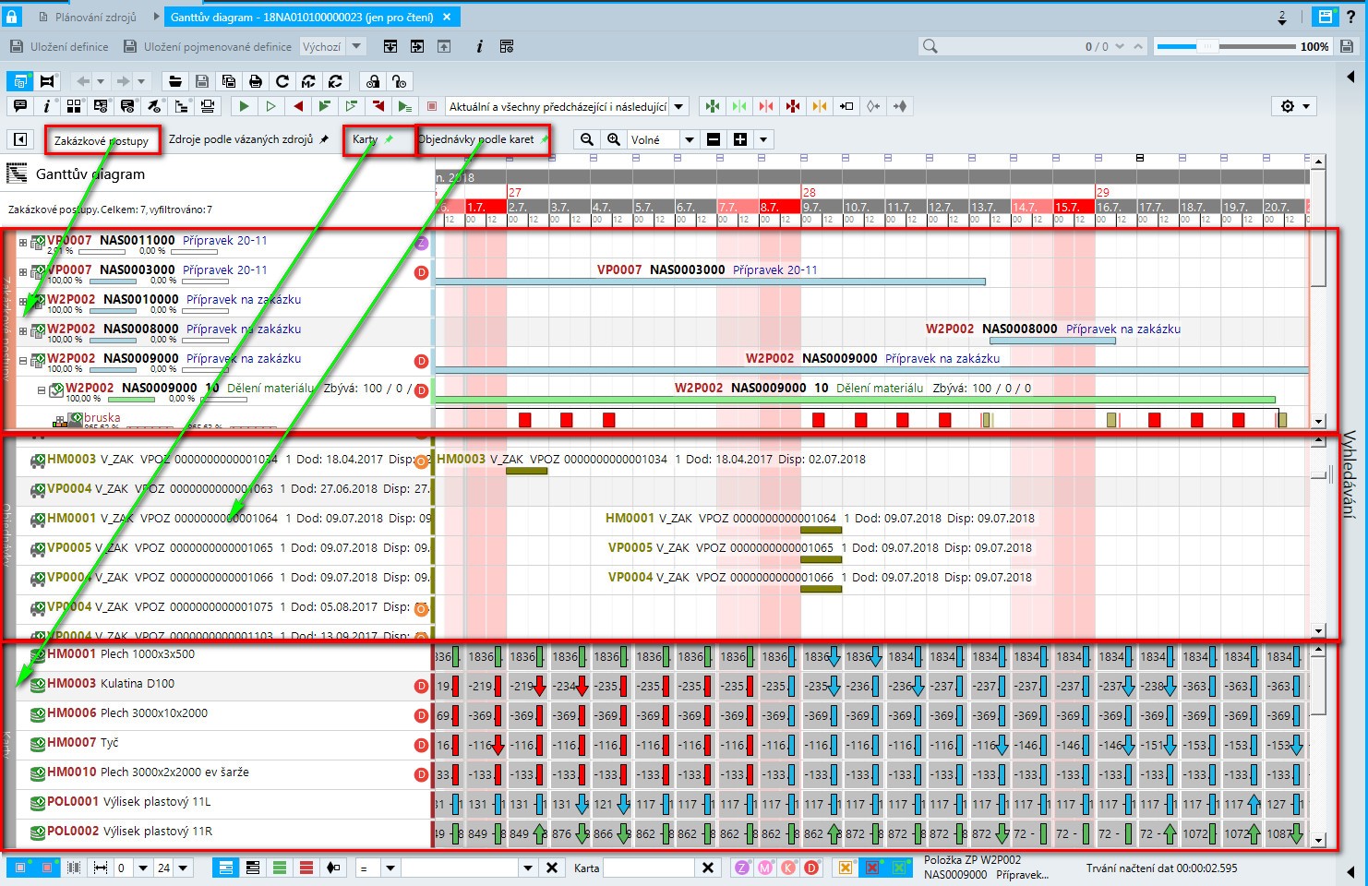This screenshot has width=1368, height=886.
Task: Select the Karty panel tab
Action: 366,139
